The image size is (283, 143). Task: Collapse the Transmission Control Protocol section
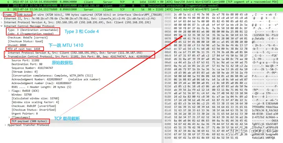click(6, 57)
